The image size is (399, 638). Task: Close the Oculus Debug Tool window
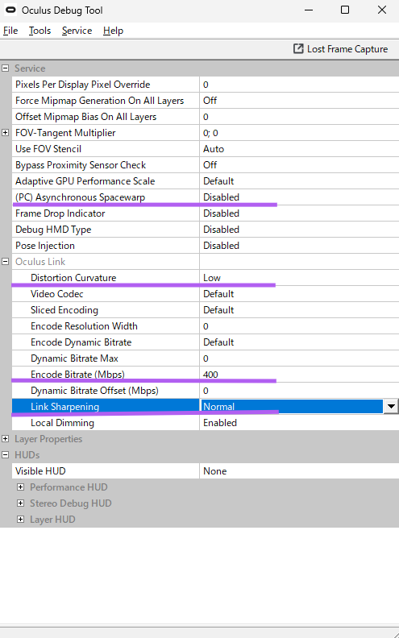(x=381, y=10)
